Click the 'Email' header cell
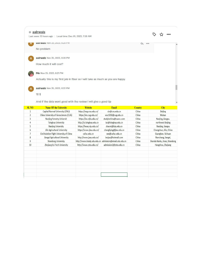Screen dimensions: 201x261 pyautogui.click(x=114, y=108)
